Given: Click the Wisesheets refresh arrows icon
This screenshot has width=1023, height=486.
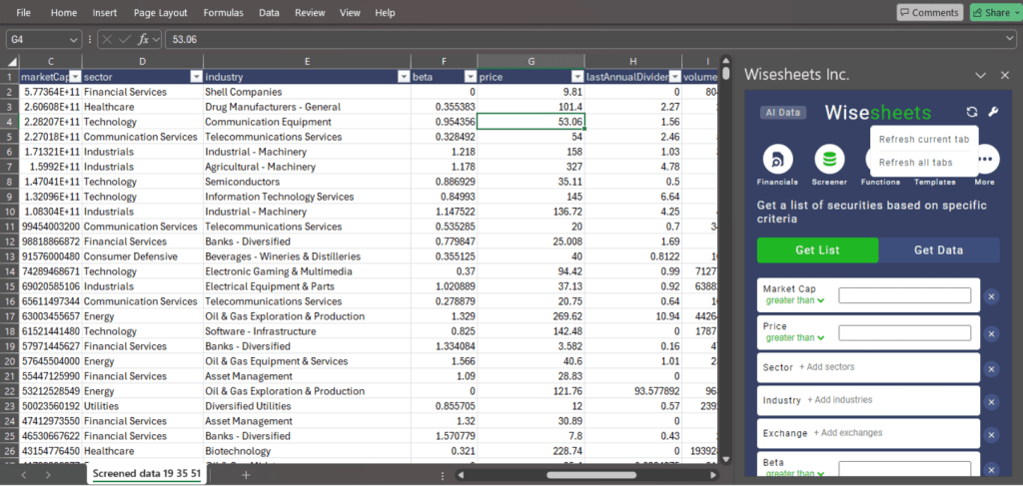Looking at the screenshot, I should (972, 113).
